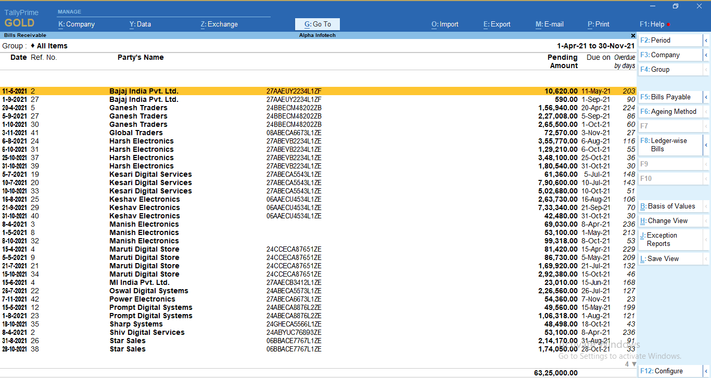Expand the chevron beside F12: Configure
Image resolution: width=711 pixels, height=378 pixels.
pos(706,371)
